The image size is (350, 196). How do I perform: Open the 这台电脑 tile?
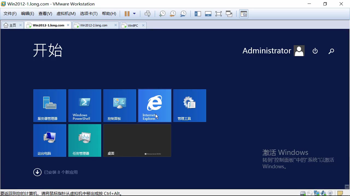50,140
